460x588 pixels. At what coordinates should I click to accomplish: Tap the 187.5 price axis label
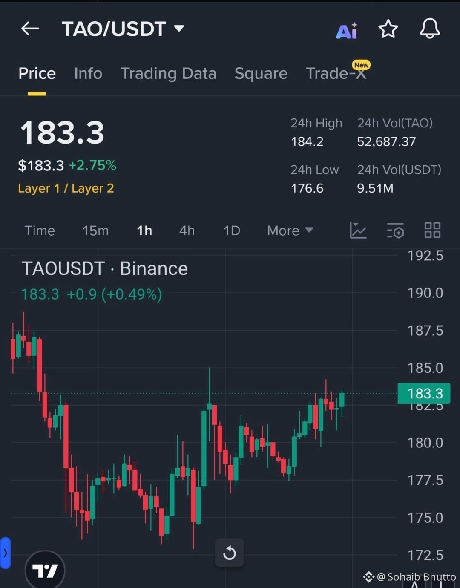[425, 331]
